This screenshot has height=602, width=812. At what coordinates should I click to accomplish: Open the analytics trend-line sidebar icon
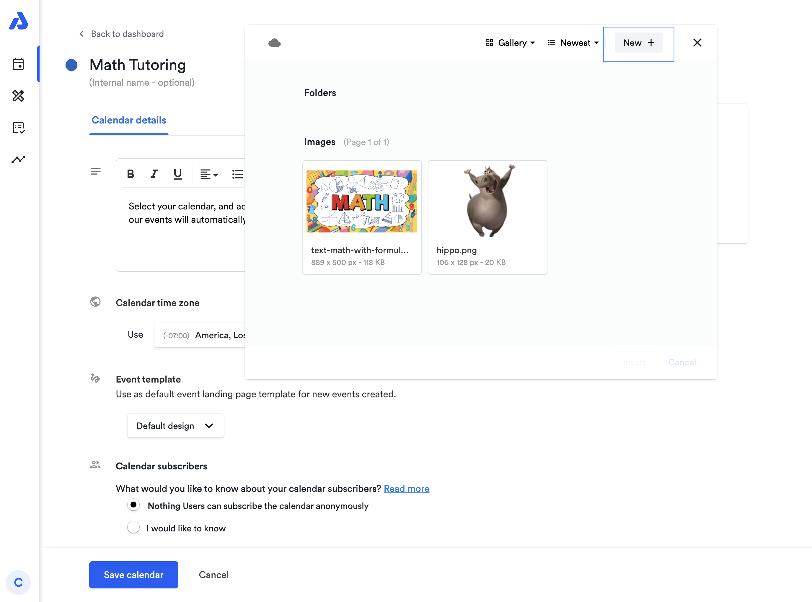tap(18, 159)
